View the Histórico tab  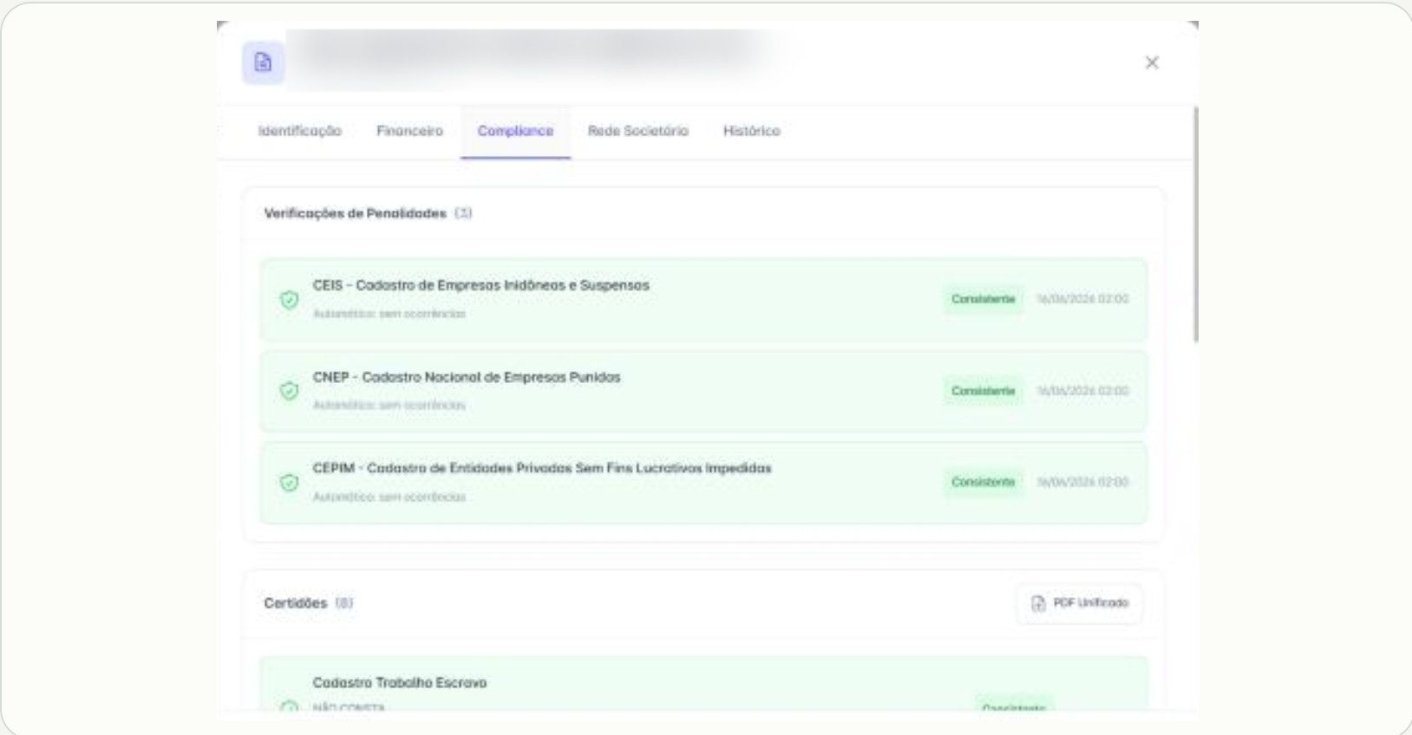752,131
